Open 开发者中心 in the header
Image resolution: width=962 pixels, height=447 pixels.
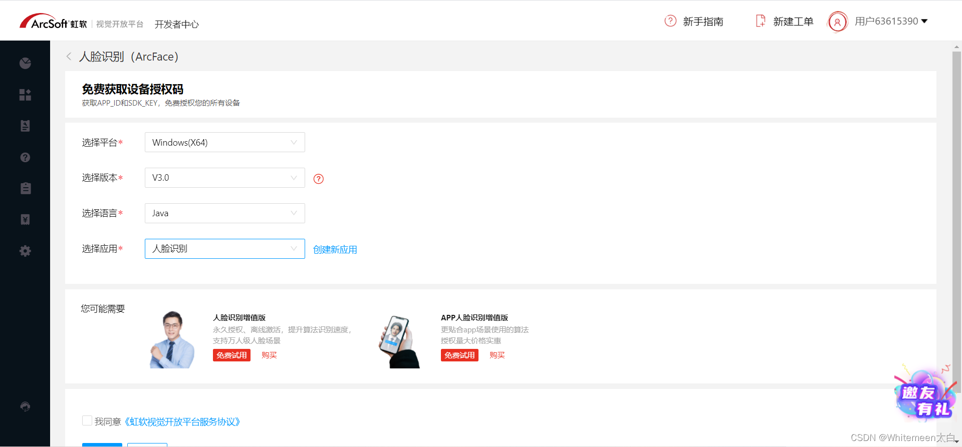pos(177,24)
